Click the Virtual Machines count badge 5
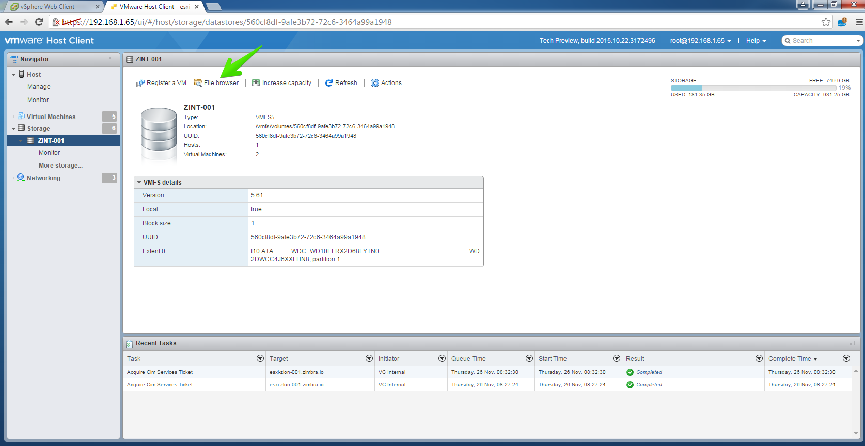The width and height of the screenshot is (865, 446). tap(109, 117)
